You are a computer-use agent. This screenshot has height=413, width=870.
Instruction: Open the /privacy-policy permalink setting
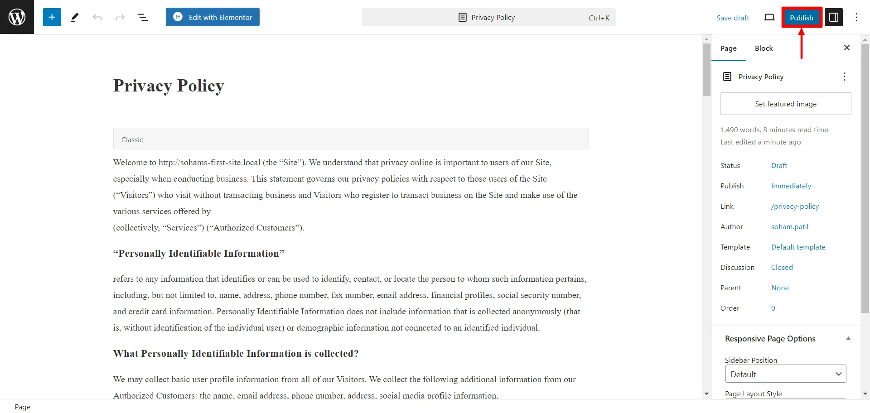(794, 206)
